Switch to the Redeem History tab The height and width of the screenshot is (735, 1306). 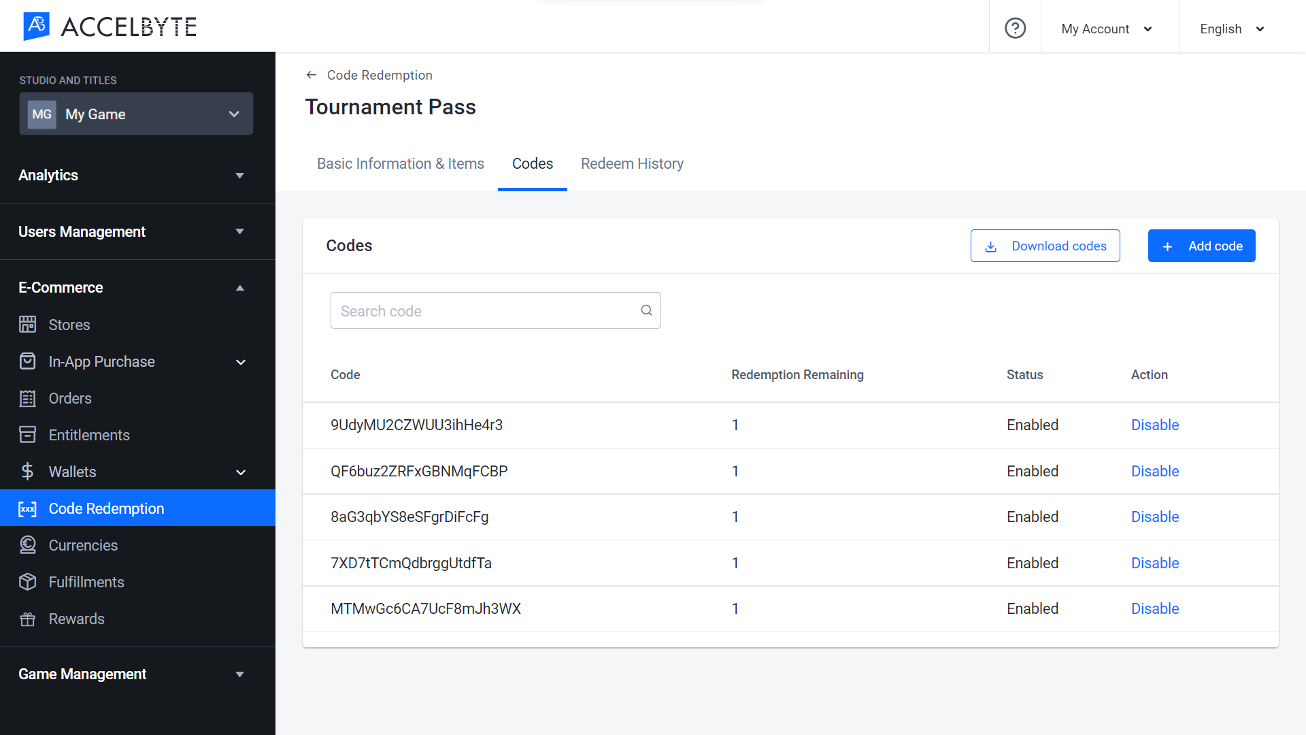[631, 163]
